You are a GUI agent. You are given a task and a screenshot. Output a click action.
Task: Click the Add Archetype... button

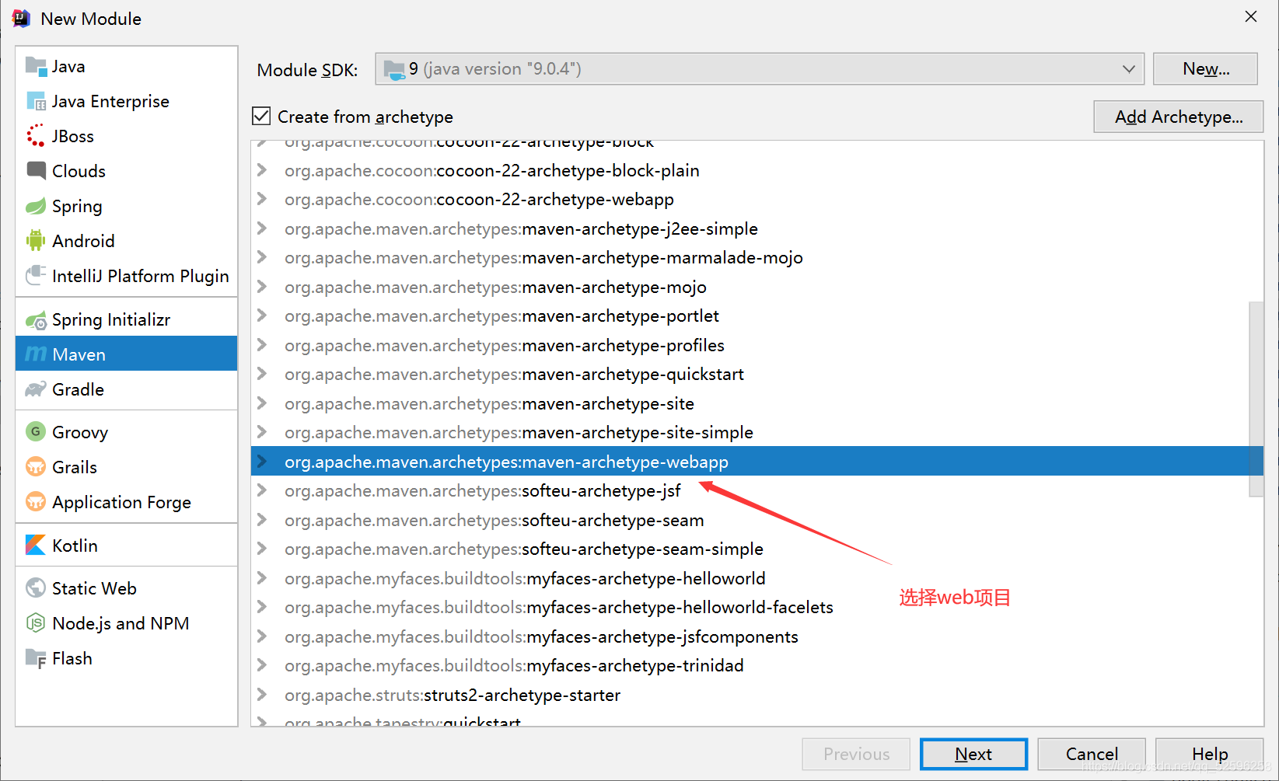click(x=1179, y=117)
